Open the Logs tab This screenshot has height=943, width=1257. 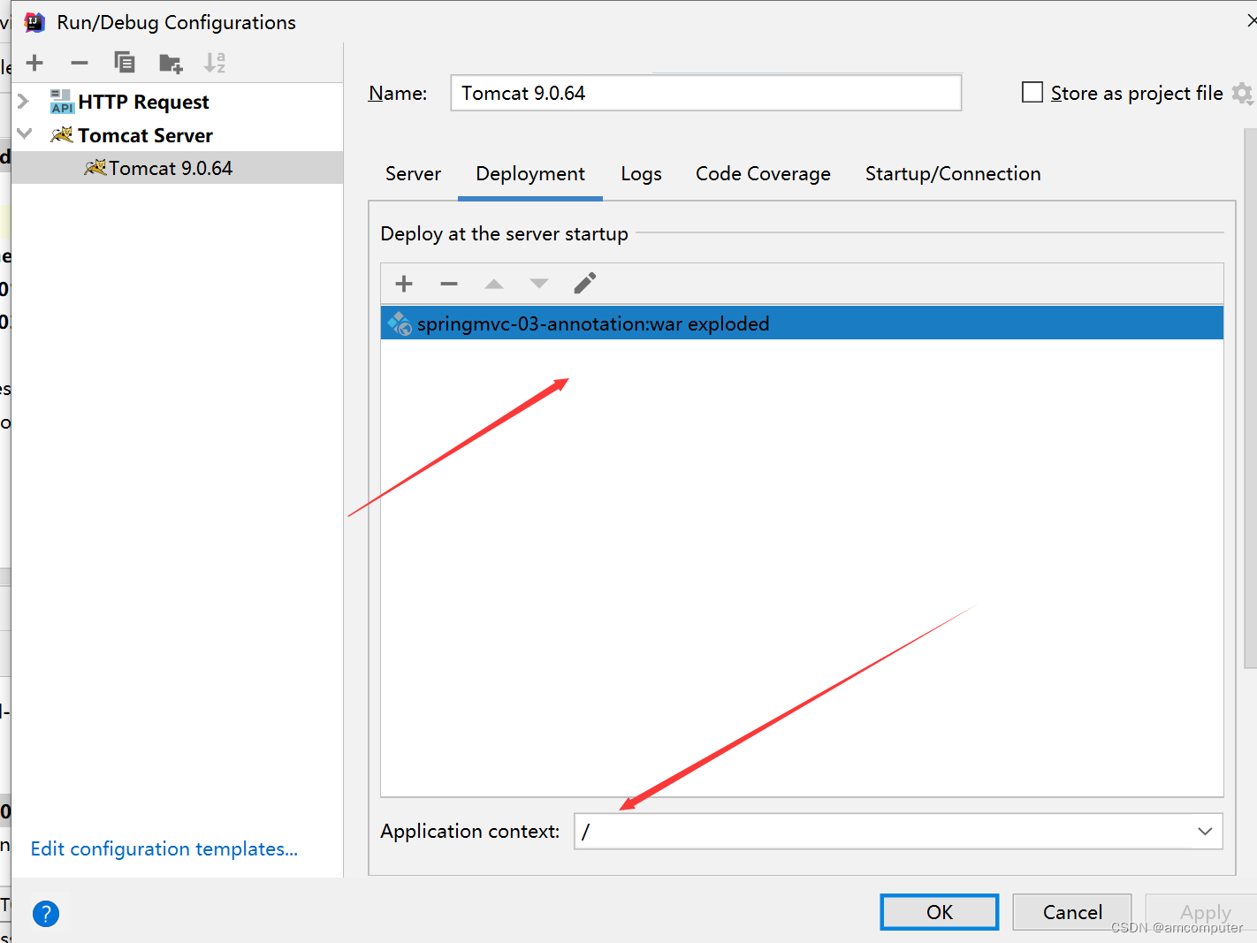tap(642, 174)
